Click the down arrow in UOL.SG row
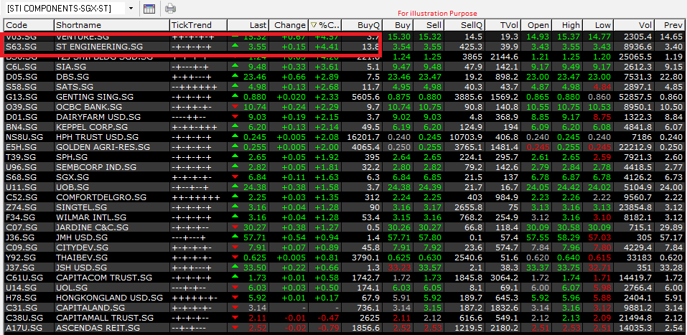 pyautogui.click(x=235, y=288)
